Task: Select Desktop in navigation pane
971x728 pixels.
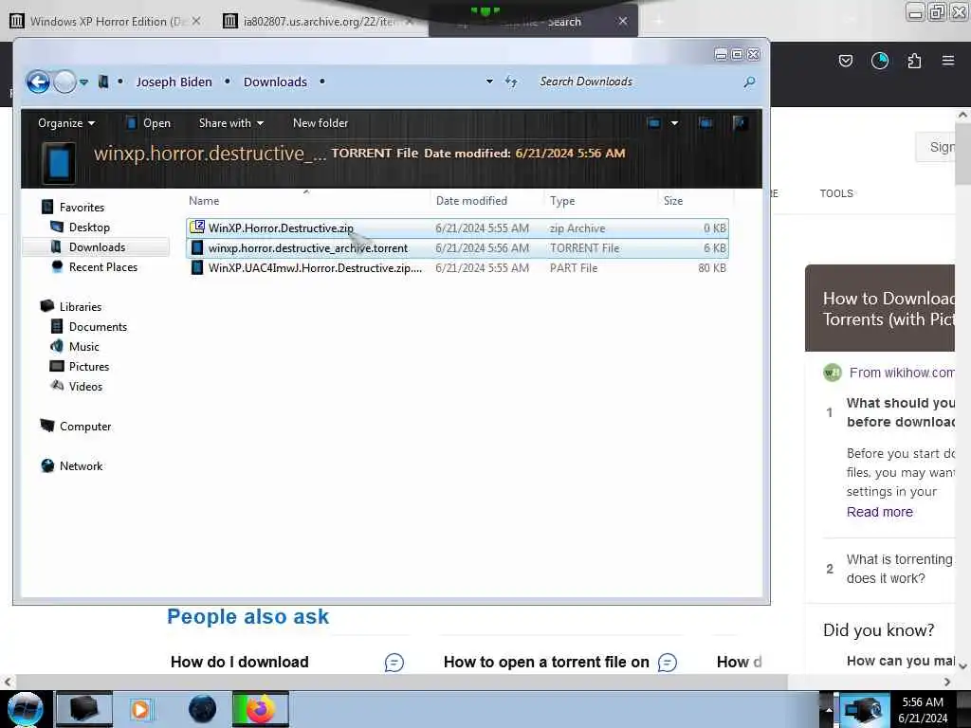Action: coord(89,227)
